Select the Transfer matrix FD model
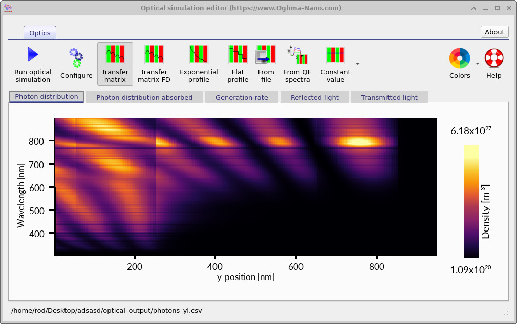517x324 pixels. pyautogui.click(x=154, y=64)
